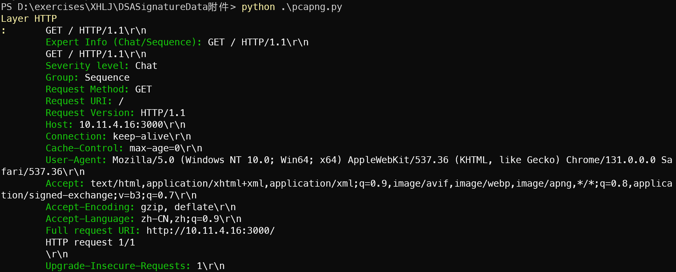
Task: Click the Host value 10.11.4.16:3000
Action: (121, 125)
